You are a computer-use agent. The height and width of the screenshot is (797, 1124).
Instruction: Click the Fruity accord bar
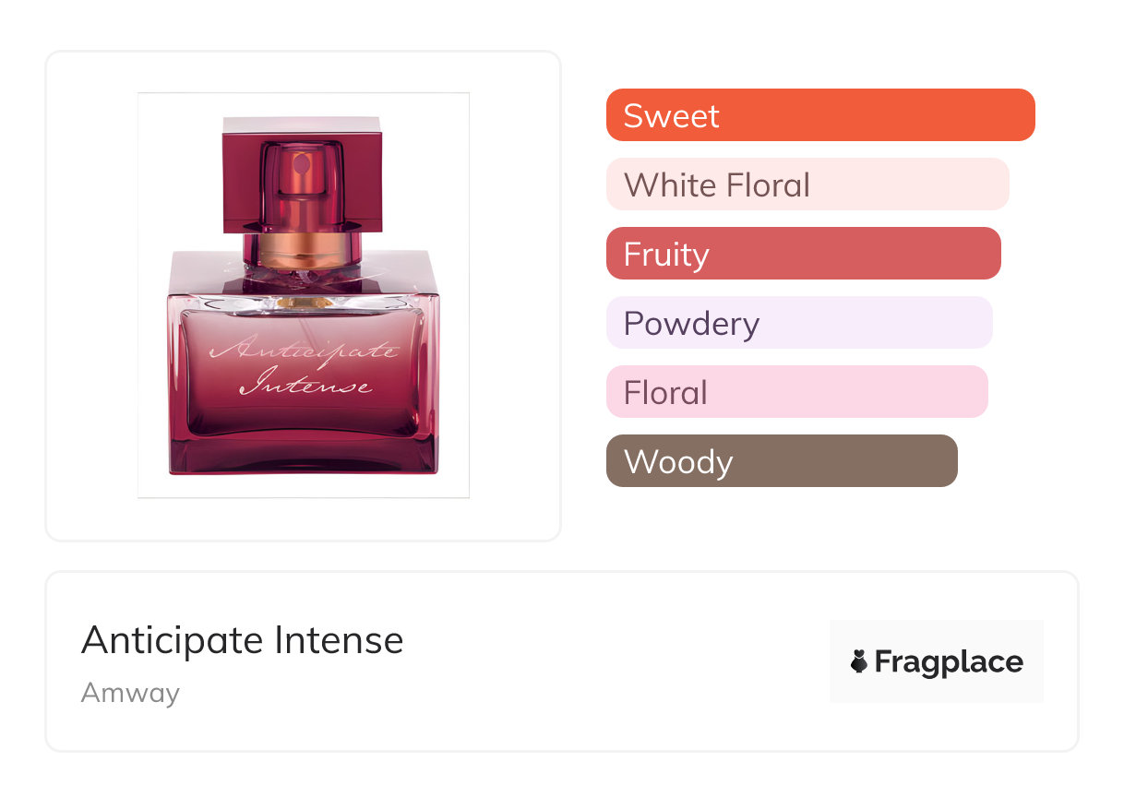[803, 254]
